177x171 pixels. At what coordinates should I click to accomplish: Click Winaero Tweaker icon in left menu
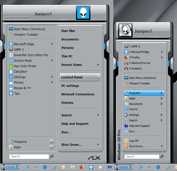(11, 34)
